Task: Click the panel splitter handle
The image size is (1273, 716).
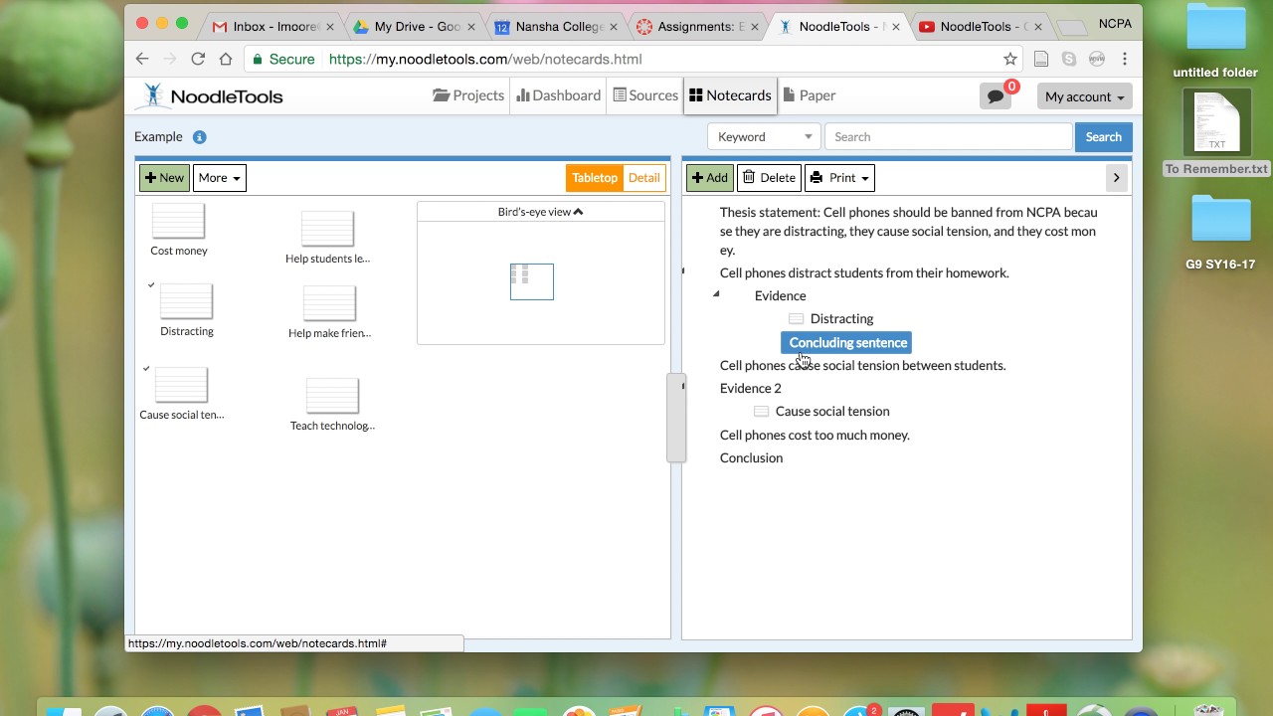Action: click(676, 418)
